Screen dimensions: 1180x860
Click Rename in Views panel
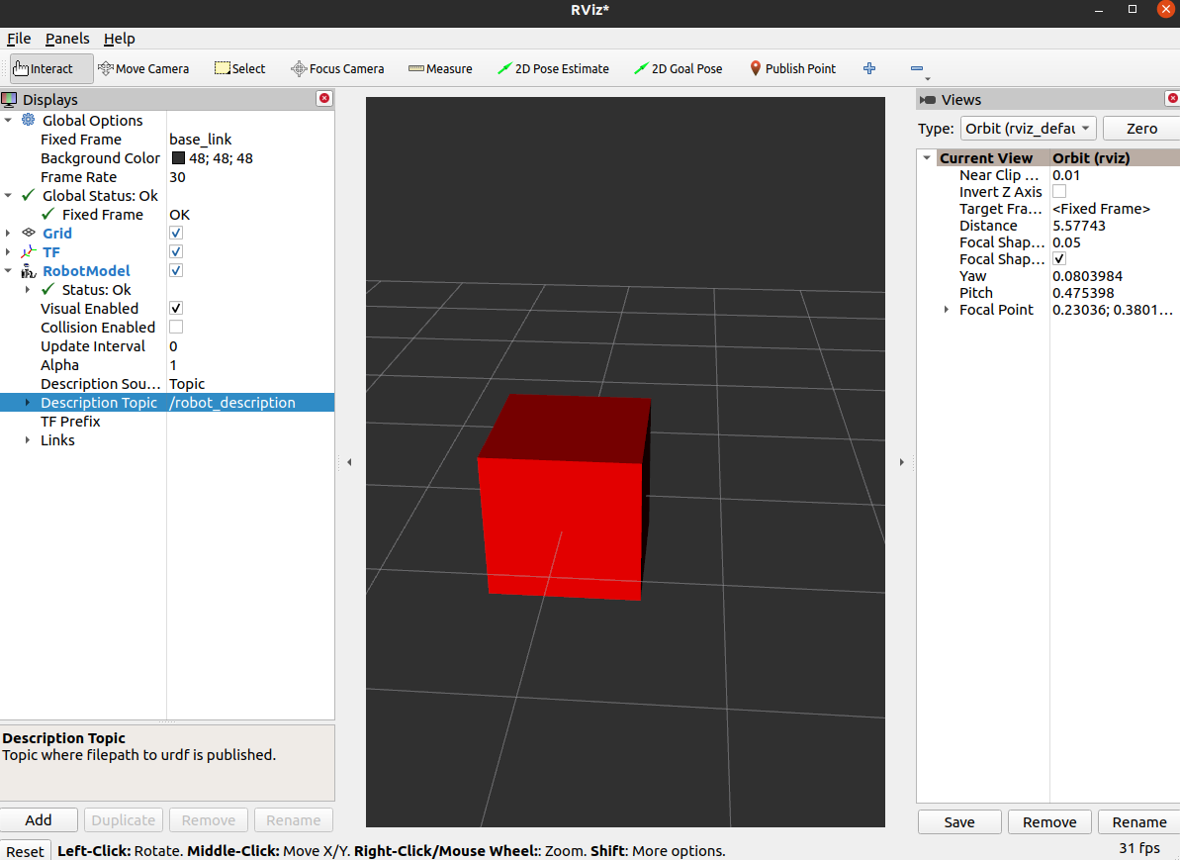[1138, 822]
